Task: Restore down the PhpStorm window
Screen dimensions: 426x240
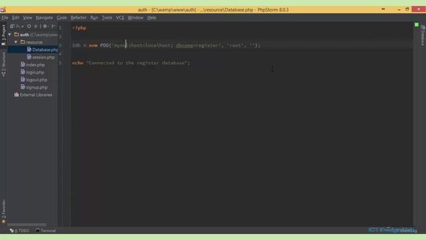Action: point(407,9)
